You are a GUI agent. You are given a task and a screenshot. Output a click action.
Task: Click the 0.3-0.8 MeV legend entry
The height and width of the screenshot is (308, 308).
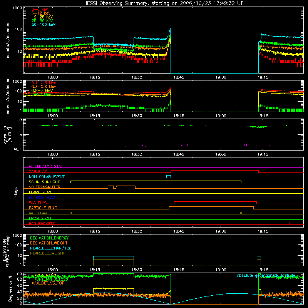44,87
